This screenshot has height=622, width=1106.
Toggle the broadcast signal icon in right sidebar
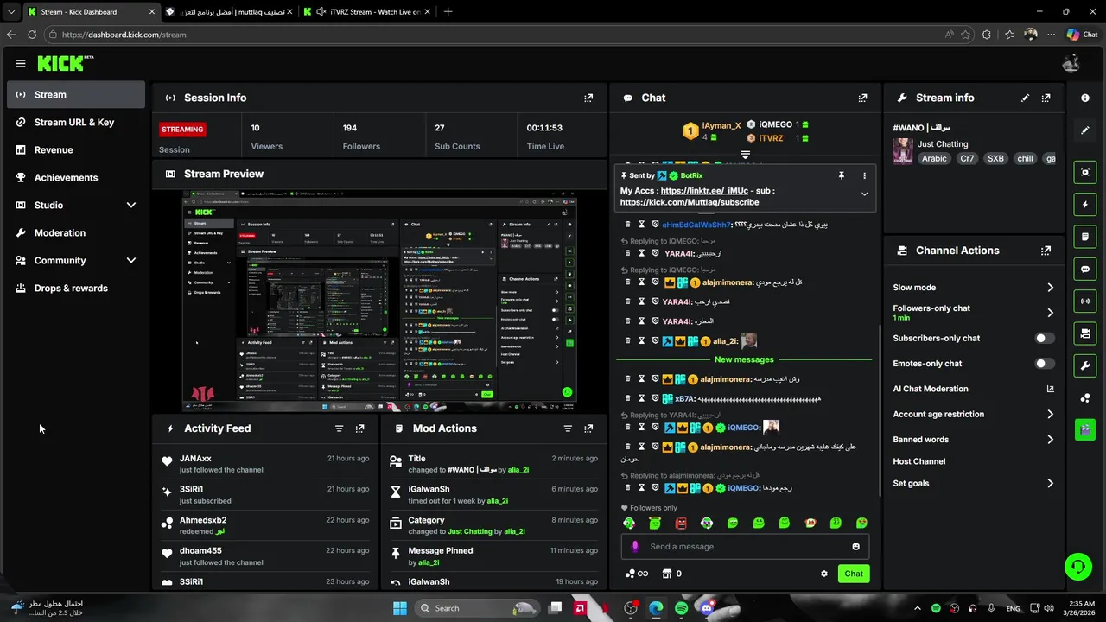1085,301
